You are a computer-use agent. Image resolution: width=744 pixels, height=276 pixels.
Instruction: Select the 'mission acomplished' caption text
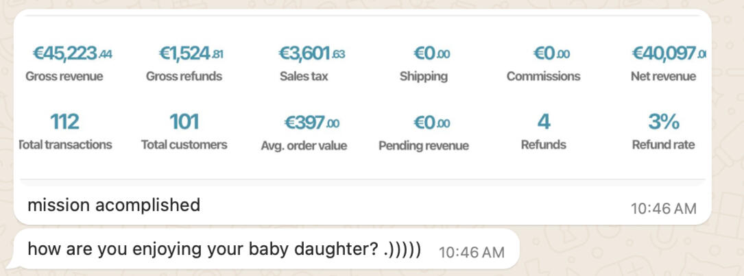pos(114,205)
